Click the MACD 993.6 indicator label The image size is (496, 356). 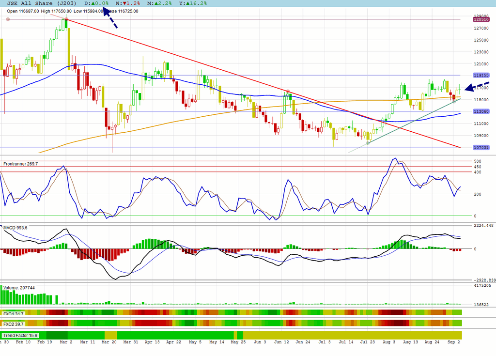coord(15,228)
